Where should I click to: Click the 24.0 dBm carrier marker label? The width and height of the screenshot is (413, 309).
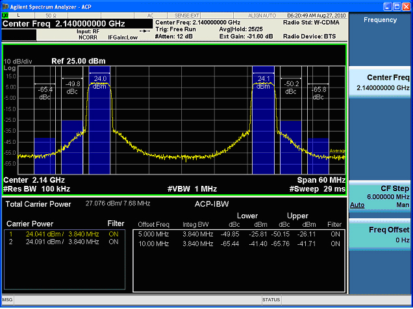click(99, 82)
